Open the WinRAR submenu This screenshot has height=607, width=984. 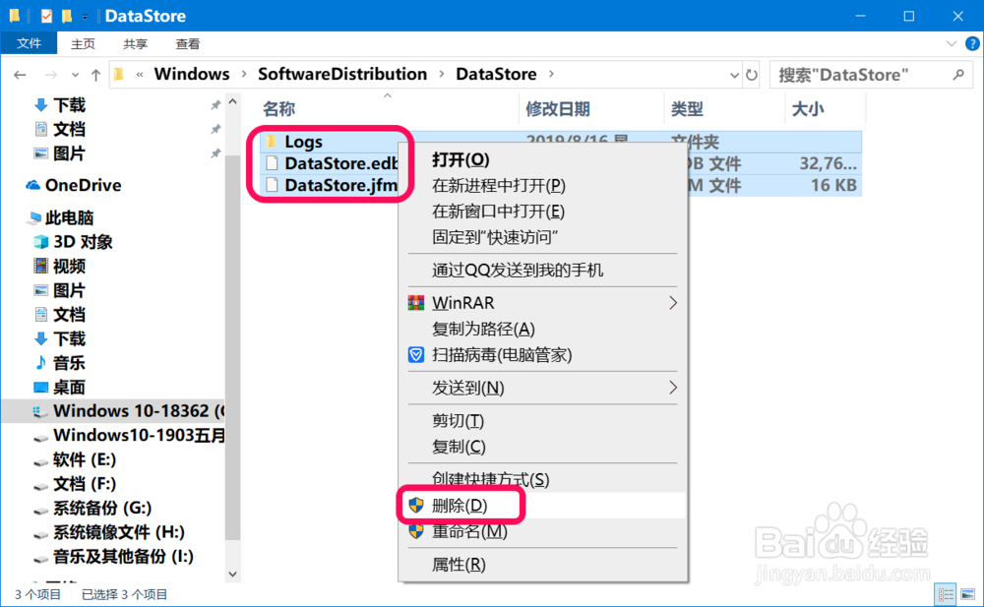[543, 303]
